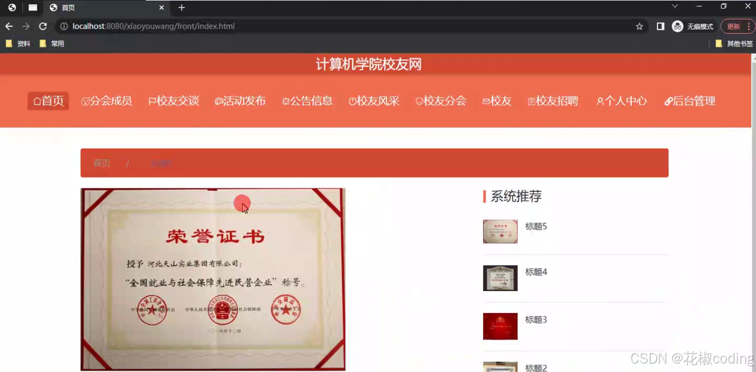Screen dimensions: 756x372
Task: Click the browser back arrow
Action: pyautogui.click(x=8, y=26)
